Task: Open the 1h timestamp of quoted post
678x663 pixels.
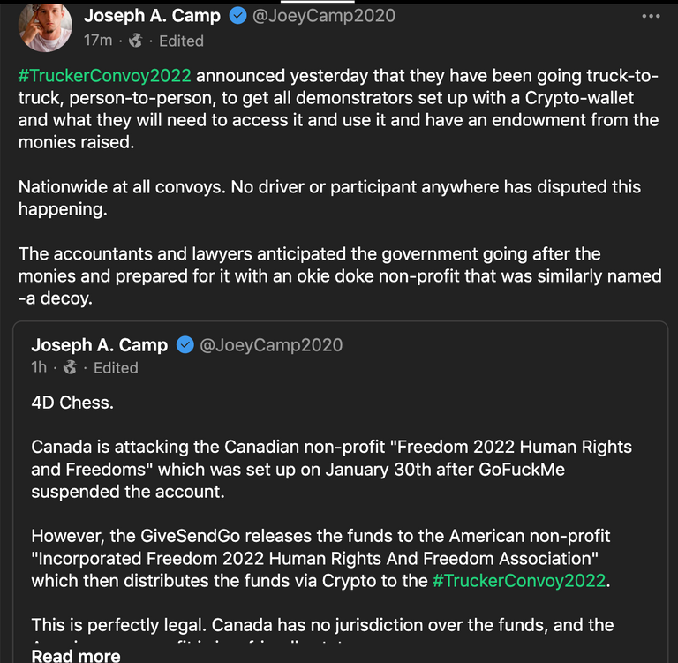Action: pos(39,367)
